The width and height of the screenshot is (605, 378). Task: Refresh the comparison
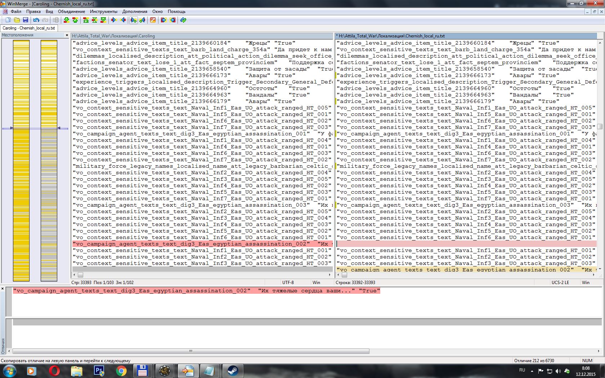point(183,20)
